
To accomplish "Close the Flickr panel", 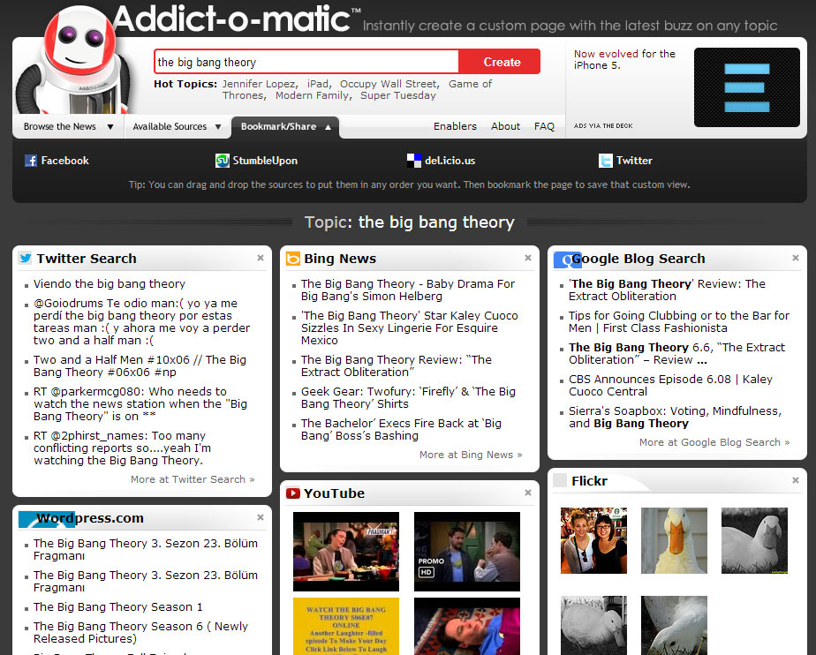I will 795,480.
